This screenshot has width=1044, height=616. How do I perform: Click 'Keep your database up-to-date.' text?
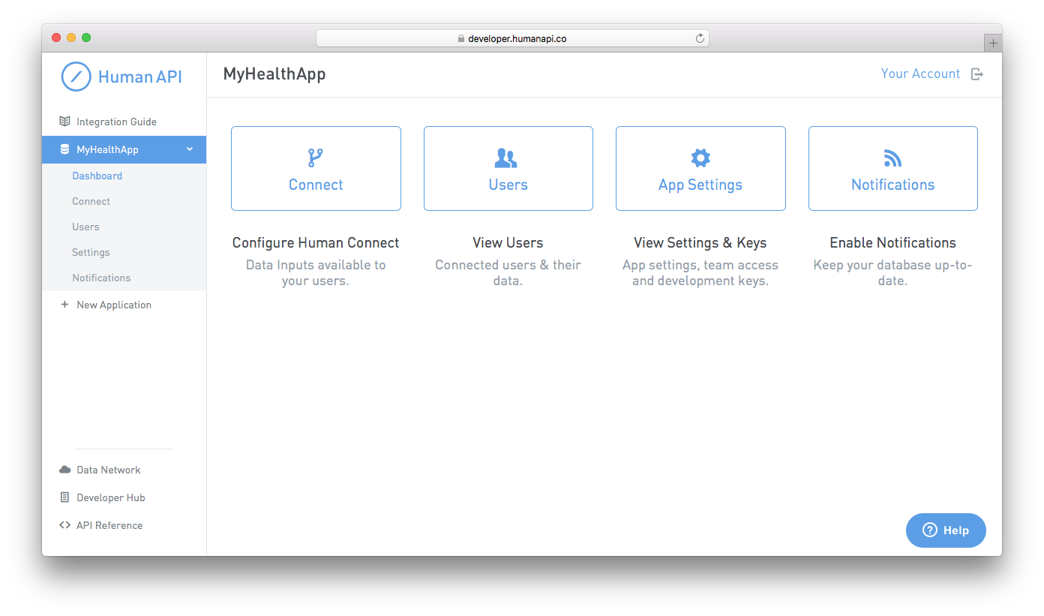point(892,273)
